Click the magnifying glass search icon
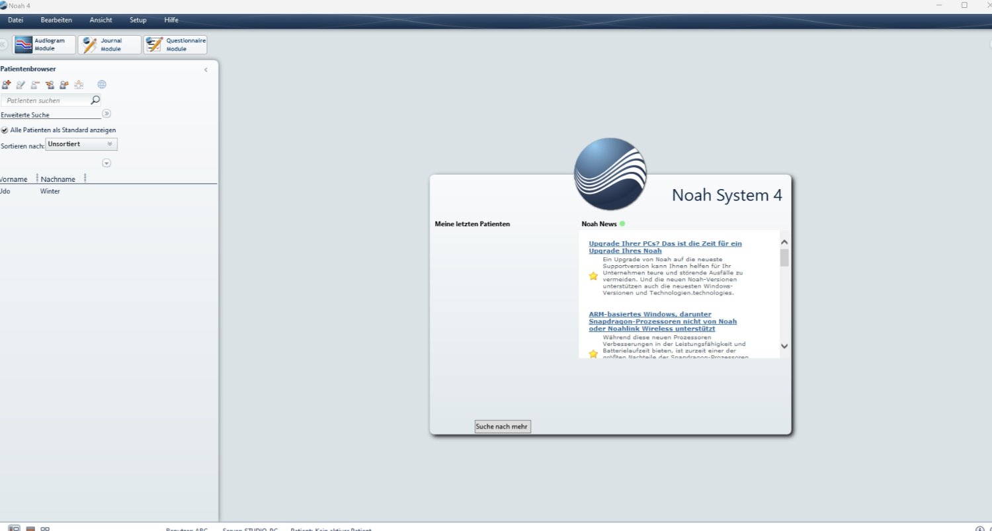This screenshot has height=531, width=992. (x=95, y=101)
